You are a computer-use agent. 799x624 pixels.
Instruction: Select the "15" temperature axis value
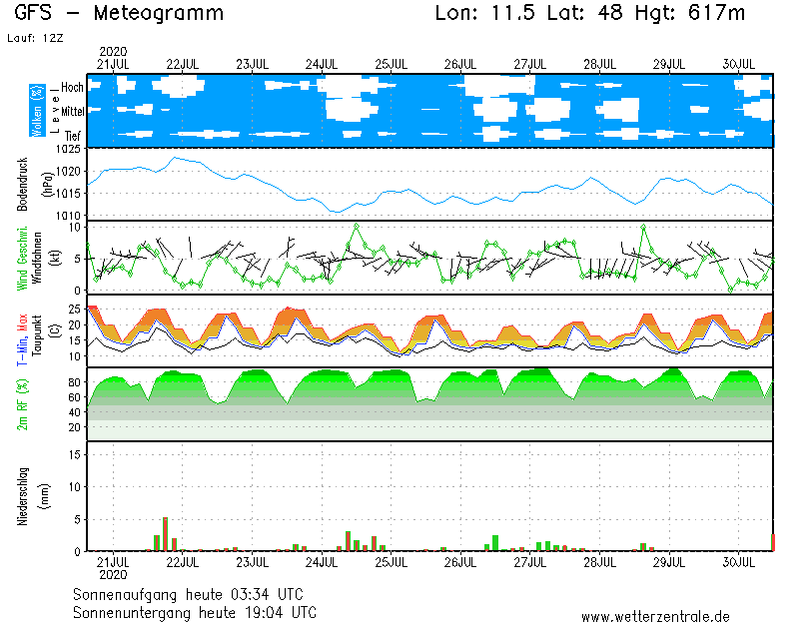75,340
